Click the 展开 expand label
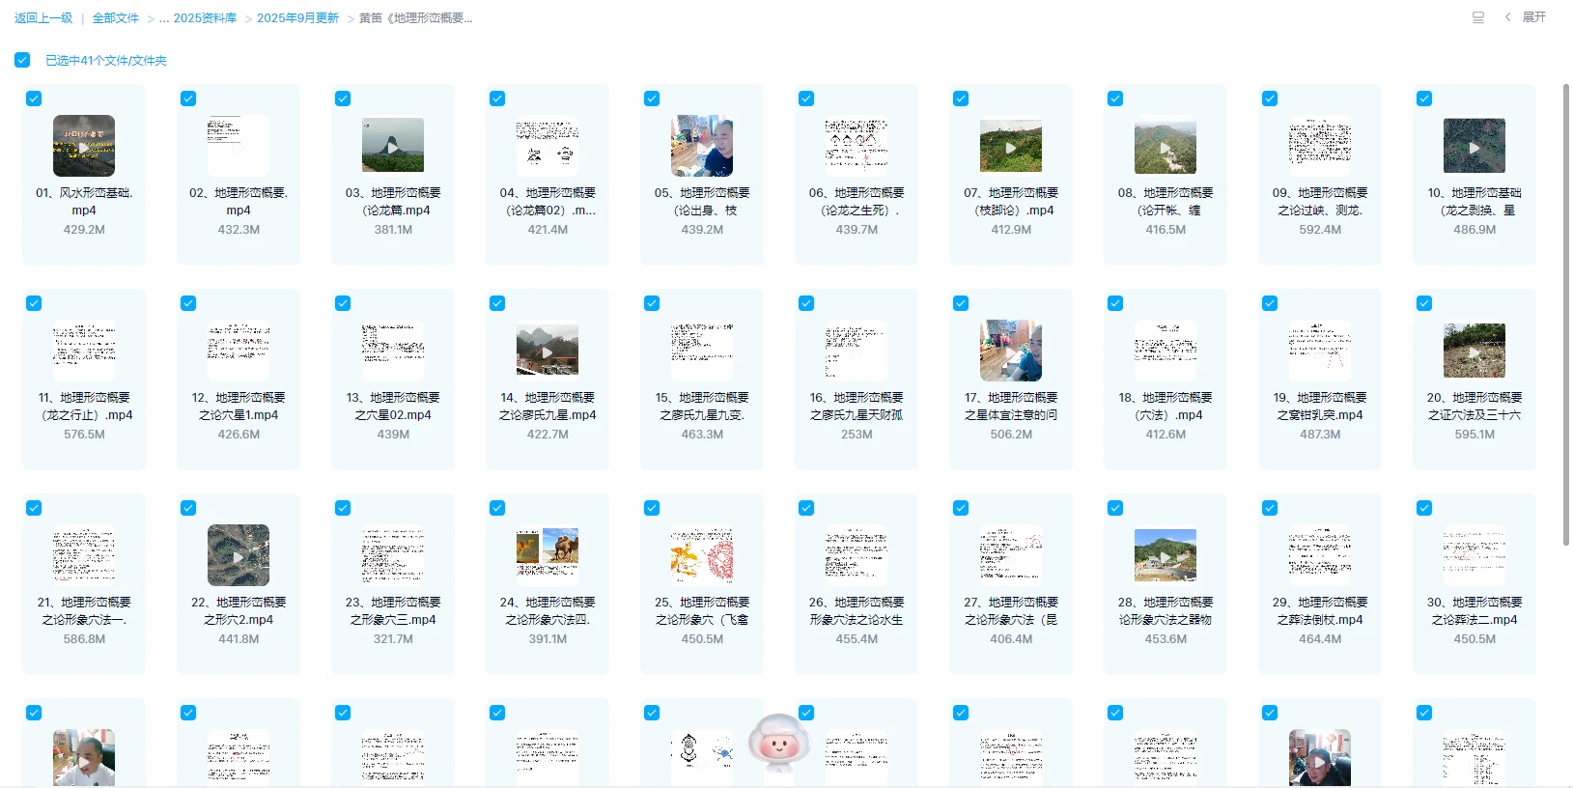The width and height of the screenshot is (1573, 788). pyautogui.click(x=1534, y=17)
